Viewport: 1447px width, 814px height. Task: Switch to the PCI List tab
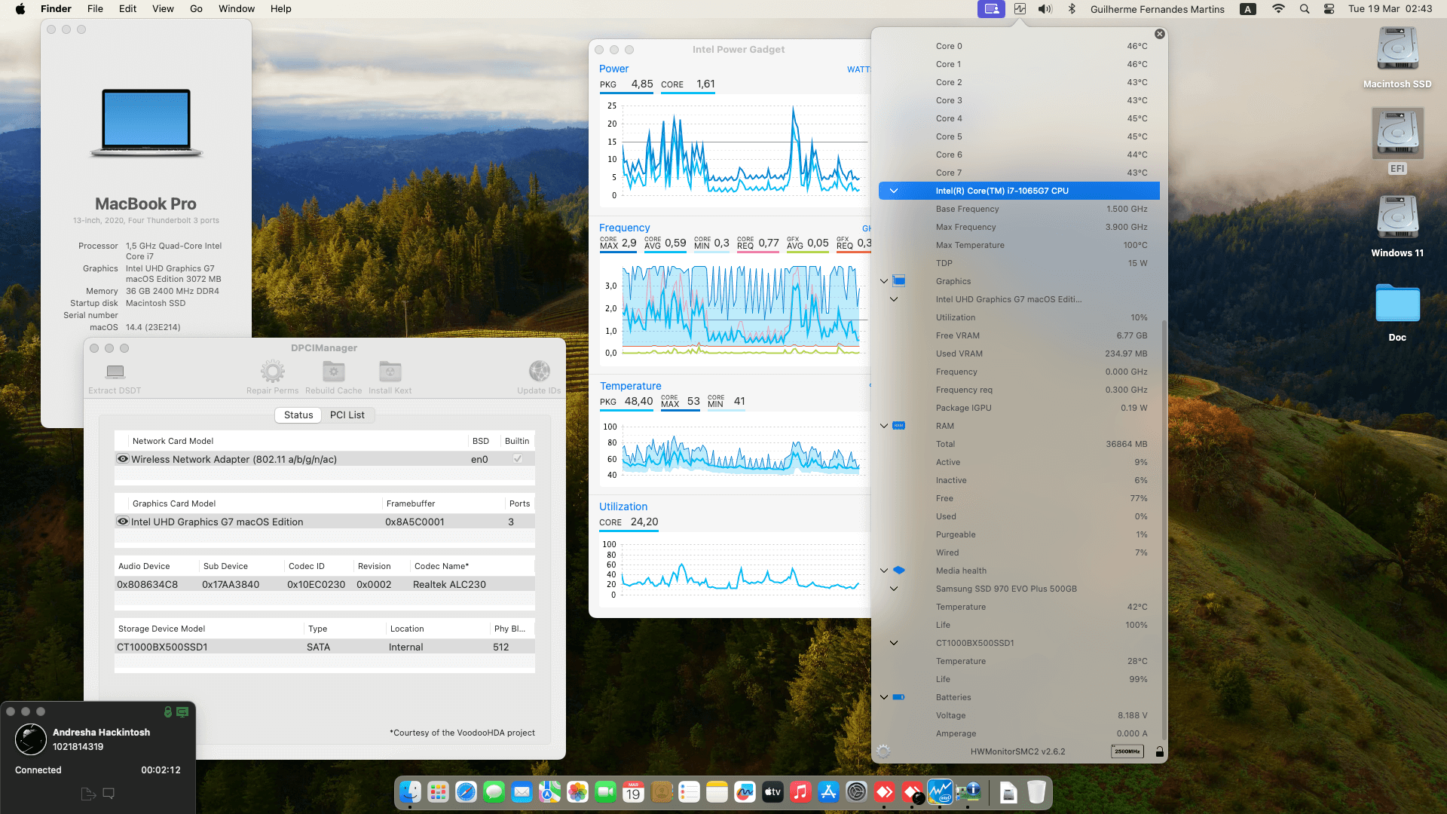pos(347,415)
